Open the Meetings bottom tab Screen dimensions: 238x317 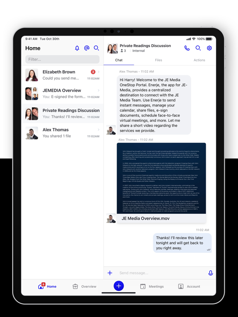pos(152,286)
